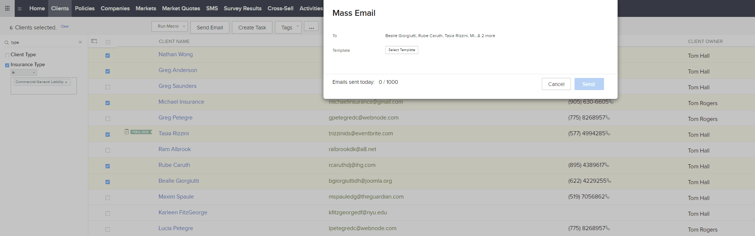The image size is (755, 236).
Task: Click the '& 2 more' recipients text
Action: 486,36
